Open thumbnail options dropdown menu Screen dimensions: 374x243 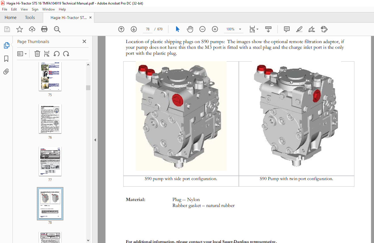pyautogui.click(x=22, y=54)
